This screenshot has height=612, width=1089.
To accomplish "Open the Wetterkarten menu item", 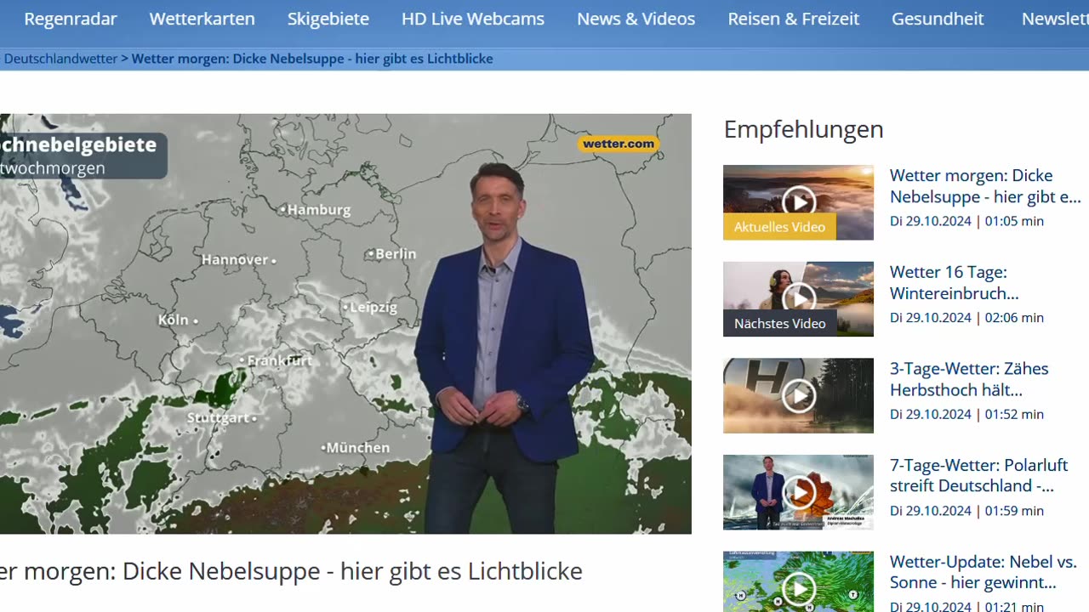I will (202, 19).
